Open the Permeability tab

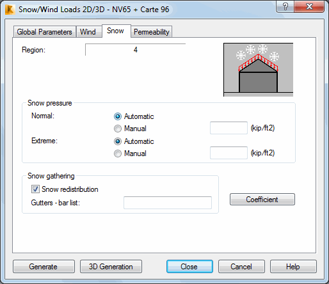coord(152,32)
